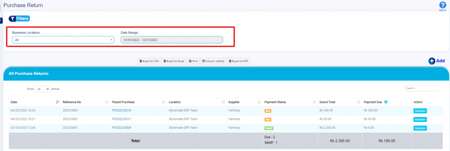The width and height of the screenshot is (450, 151).
Task: Open Actions dropdown for 2022/0002
Action: point(420,120)
